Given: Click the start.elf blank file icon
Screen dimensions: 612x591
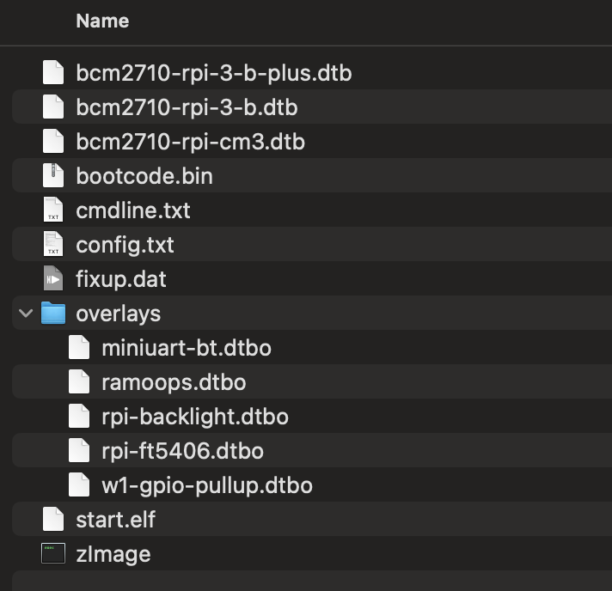Looking at the screenshot, I should (x=53, y=519).
